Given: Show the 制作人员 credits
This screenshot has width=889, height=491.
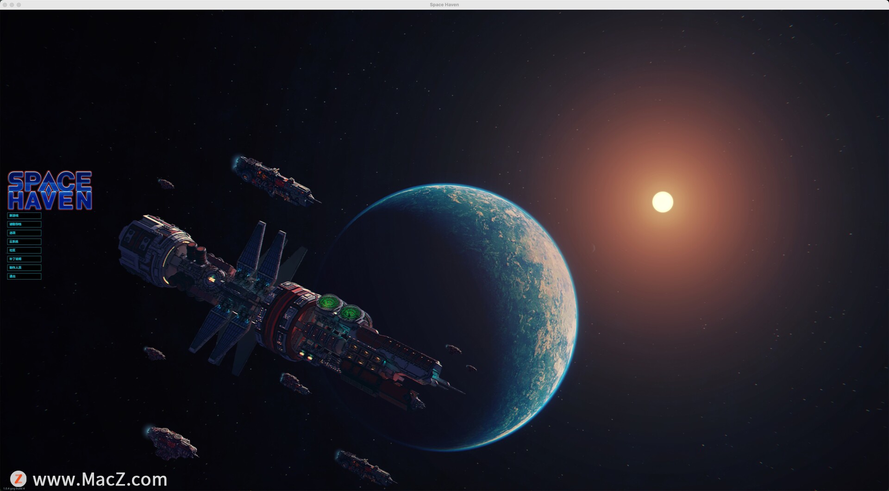Looking at the screenshot, I should [24, 267].
